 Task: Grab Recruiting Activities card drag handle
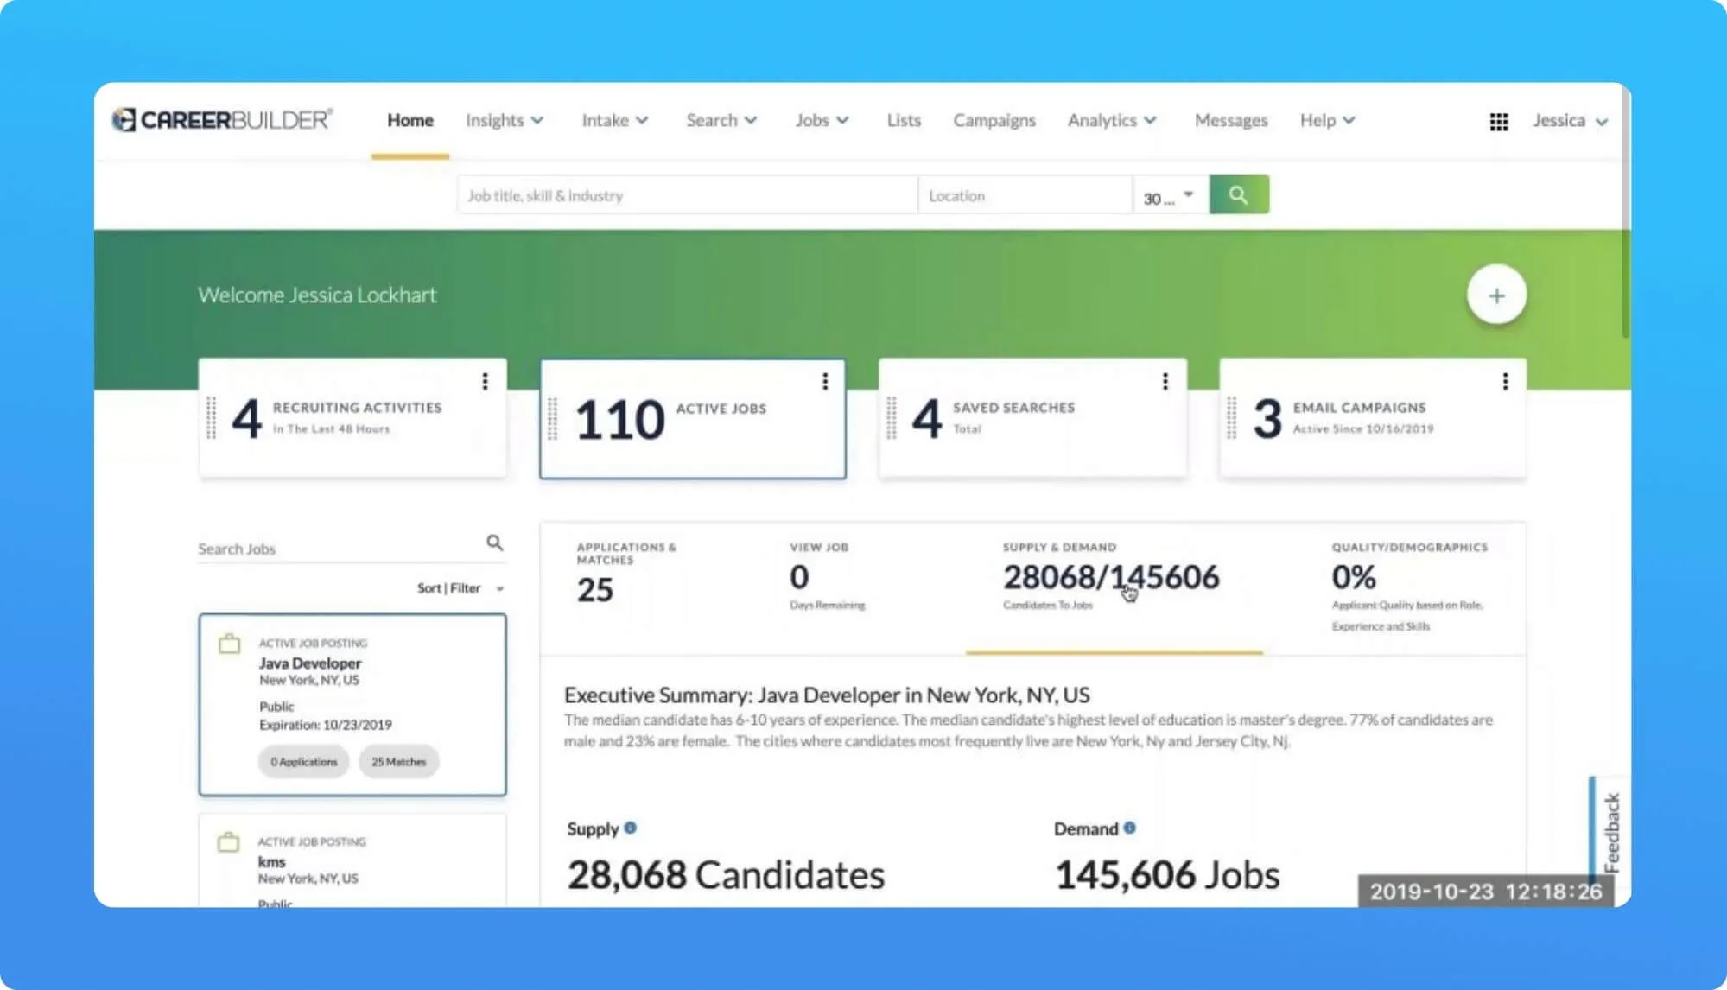pyautogui.click(x=211, y=418)
